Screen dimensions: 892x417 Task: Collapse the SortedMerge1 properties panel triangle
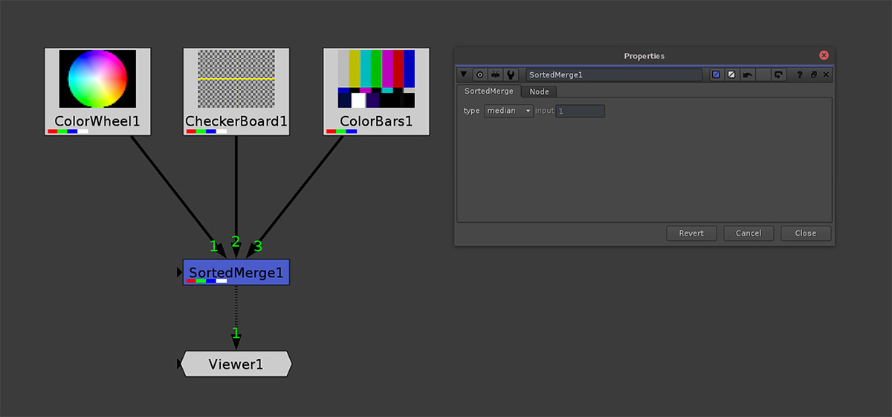tap(464, 75)
